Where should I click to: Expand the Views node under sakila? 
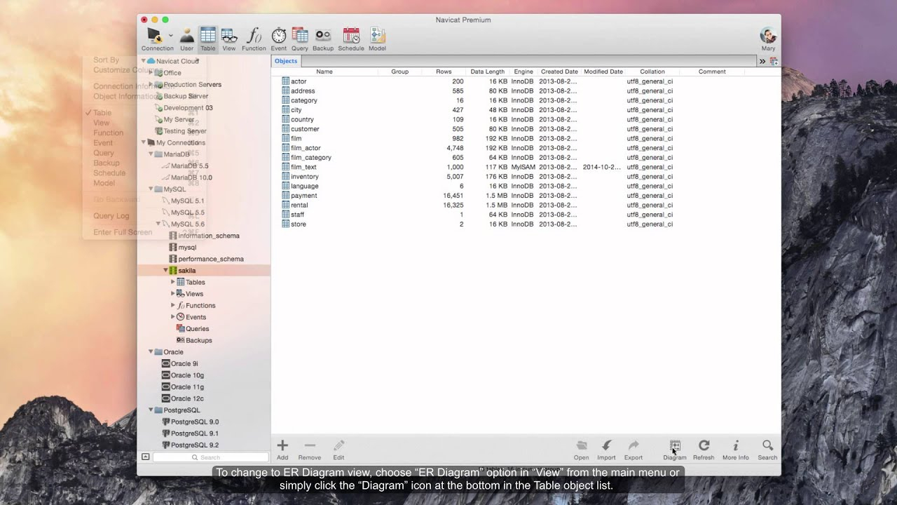(173, 294)
